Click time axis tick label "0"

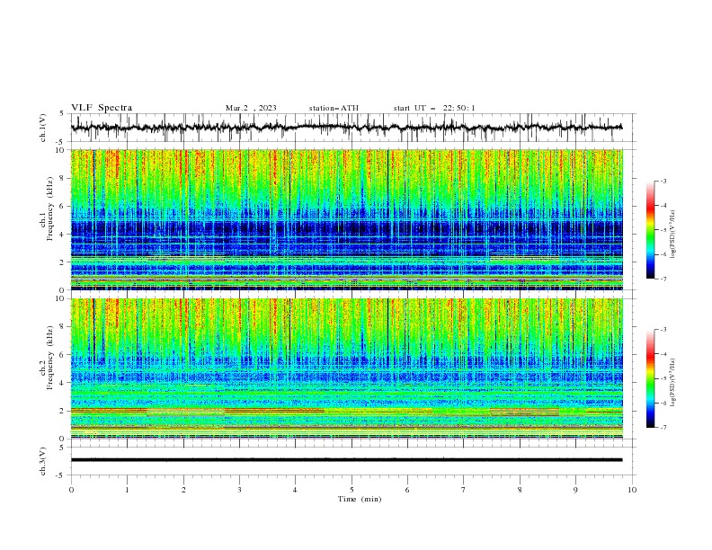pos(71,490)
